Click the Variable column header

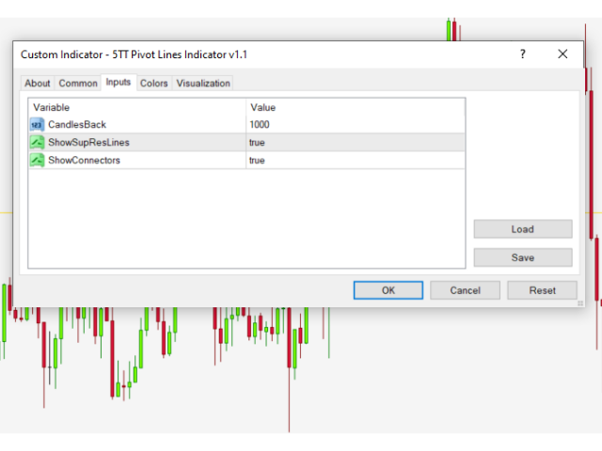[52, 107]
